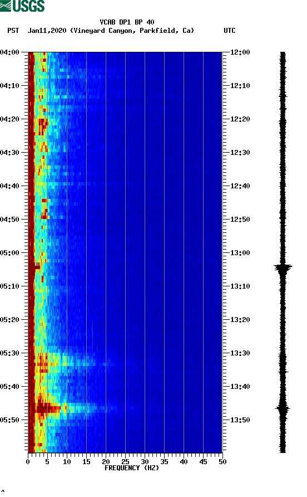
Task: Click the PST timezone label
Action: [13, 31]
